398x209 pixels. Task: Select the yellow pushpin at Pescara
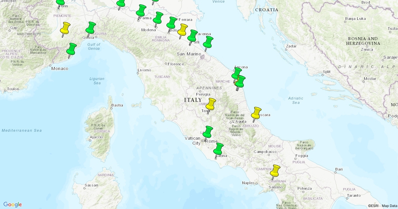[x=256, y=113]
